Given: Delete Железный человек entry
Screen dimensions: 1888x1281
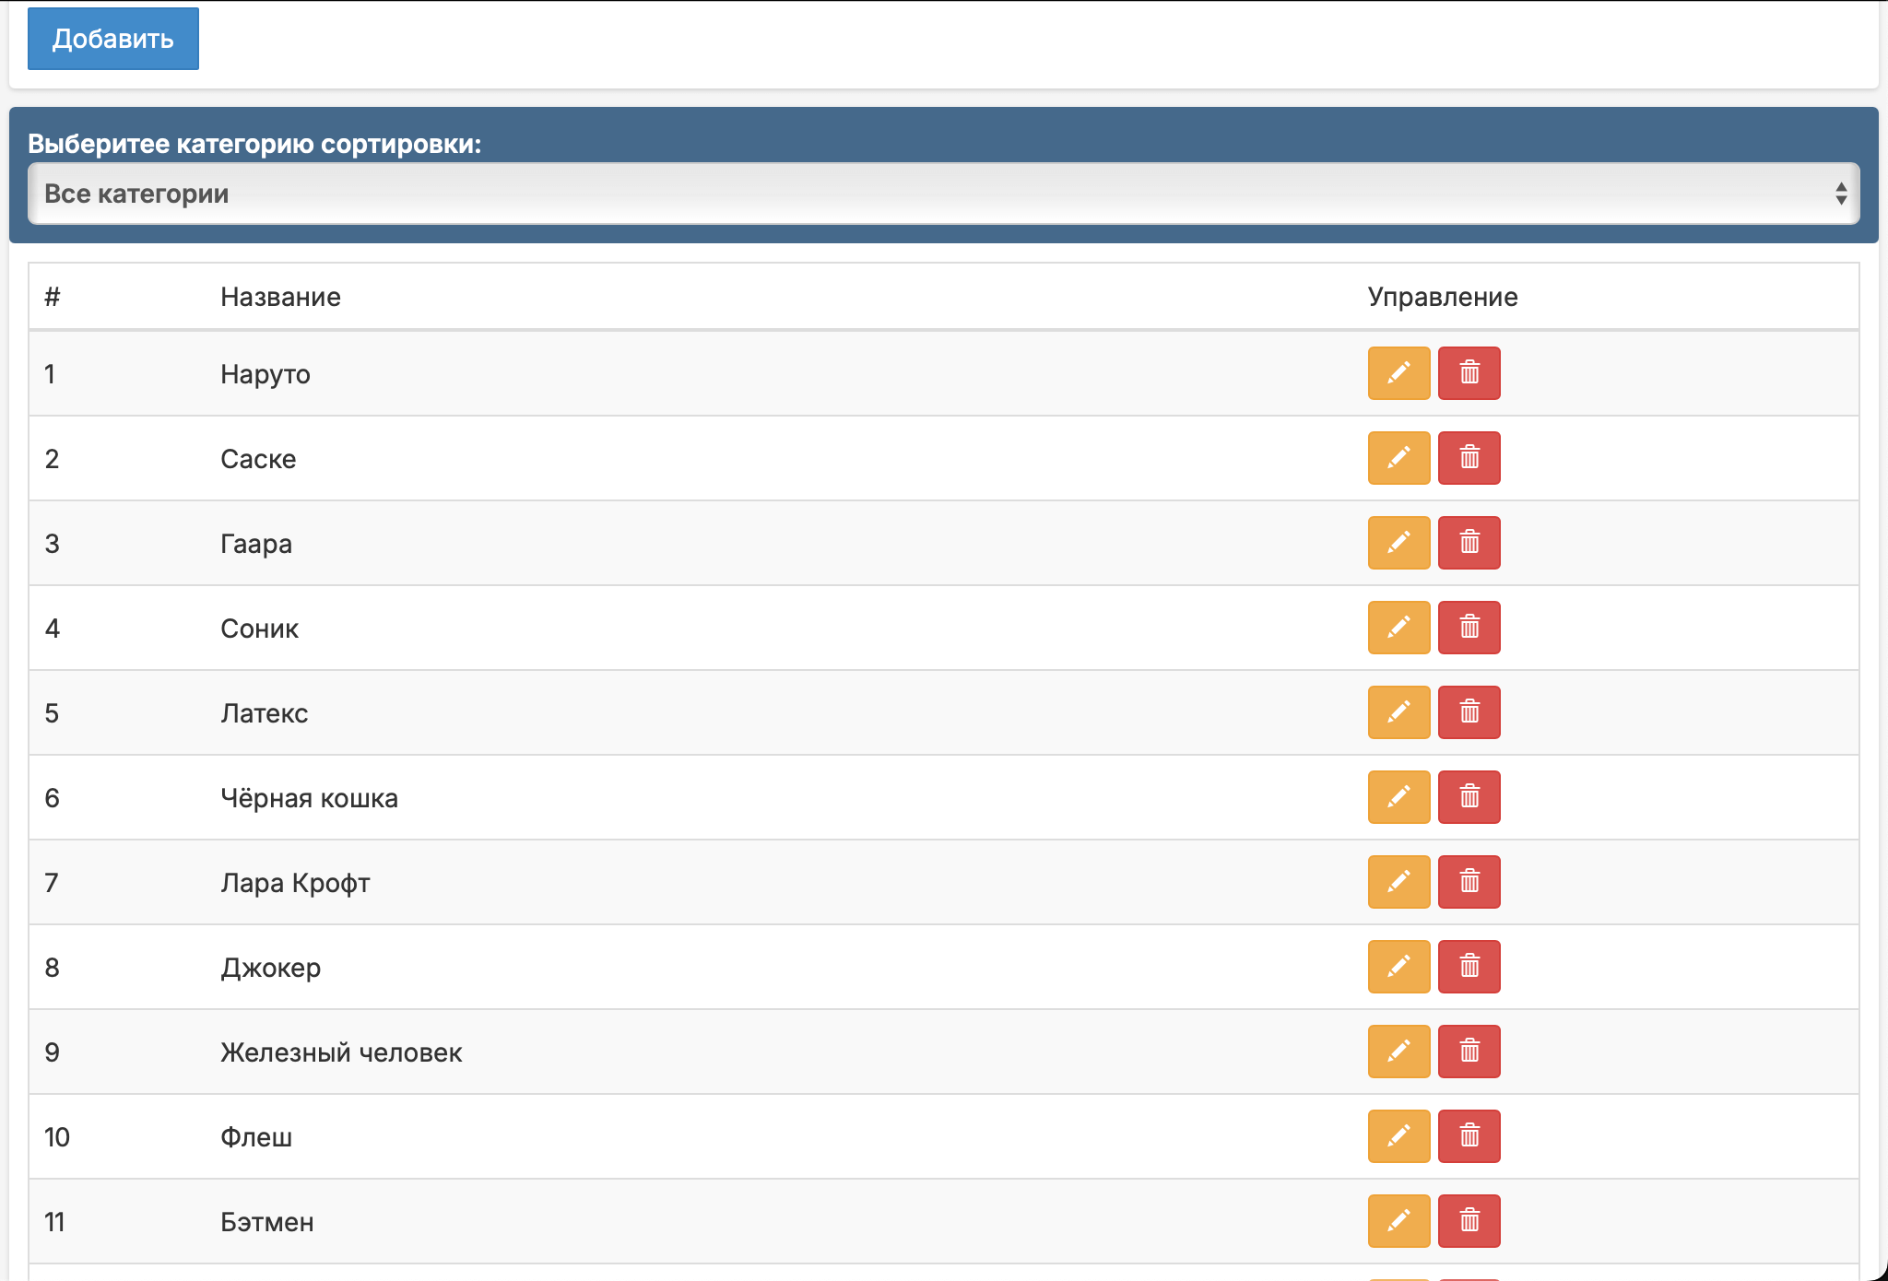Looking at the screenshot, I should pyautogui.click(x=1469, y=1052).
